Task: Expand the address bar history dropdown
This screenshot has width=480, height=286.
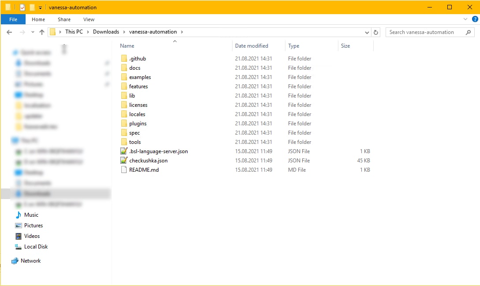Action: 367,32
